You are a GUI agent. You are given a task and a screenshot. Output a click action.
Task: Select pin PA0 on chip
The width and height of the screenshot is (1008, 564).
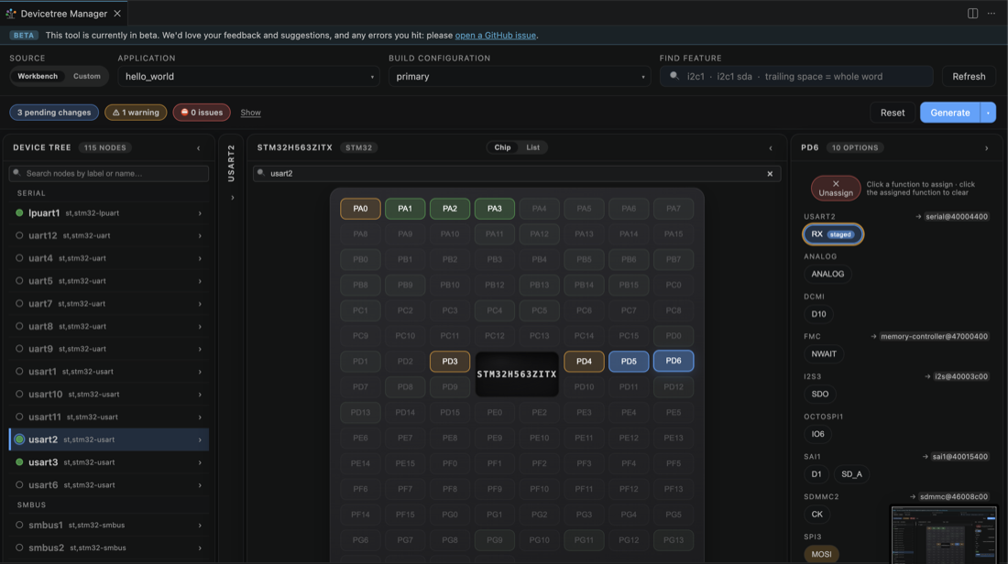click(x=360, y=209)
